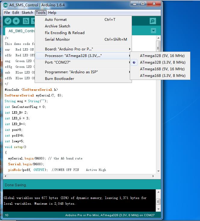The height and width of the screenshot is (221, 200).
Task: Expand the Board submenu
Action: tap(83, 49)
